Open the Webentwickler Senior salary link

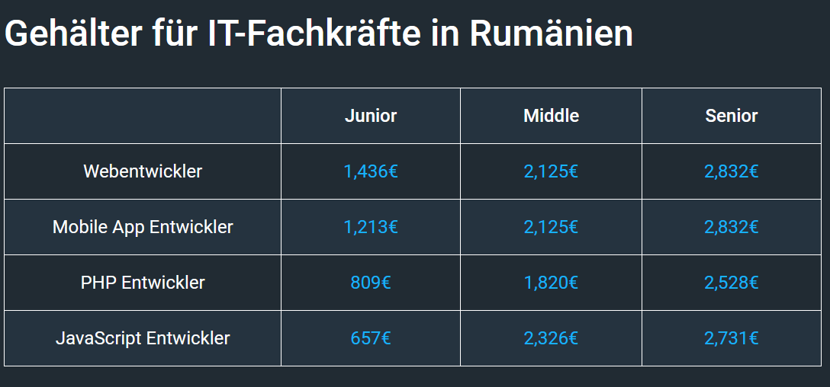pos(732,171)
